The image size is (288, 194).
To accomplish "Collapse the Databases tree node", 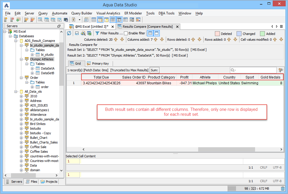I will pyautogui.click(x=10, y=36).
